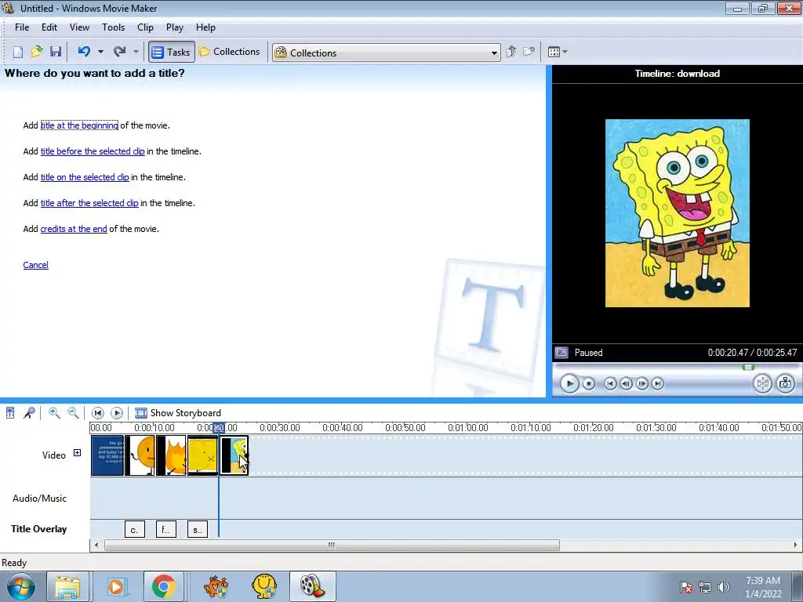Step to previous frame in monitor
The width and height of the screenshot is (803, 602).
[626, 383]
